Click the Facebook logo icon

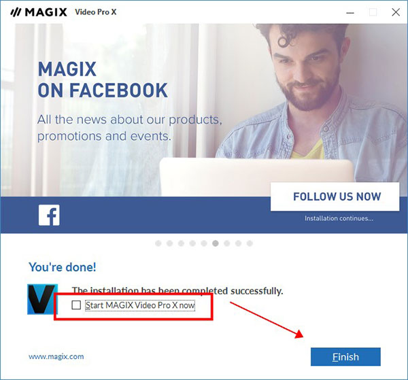click(49, 215)
